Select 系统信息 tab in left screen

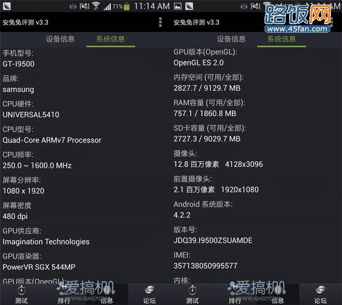[111, 39]
